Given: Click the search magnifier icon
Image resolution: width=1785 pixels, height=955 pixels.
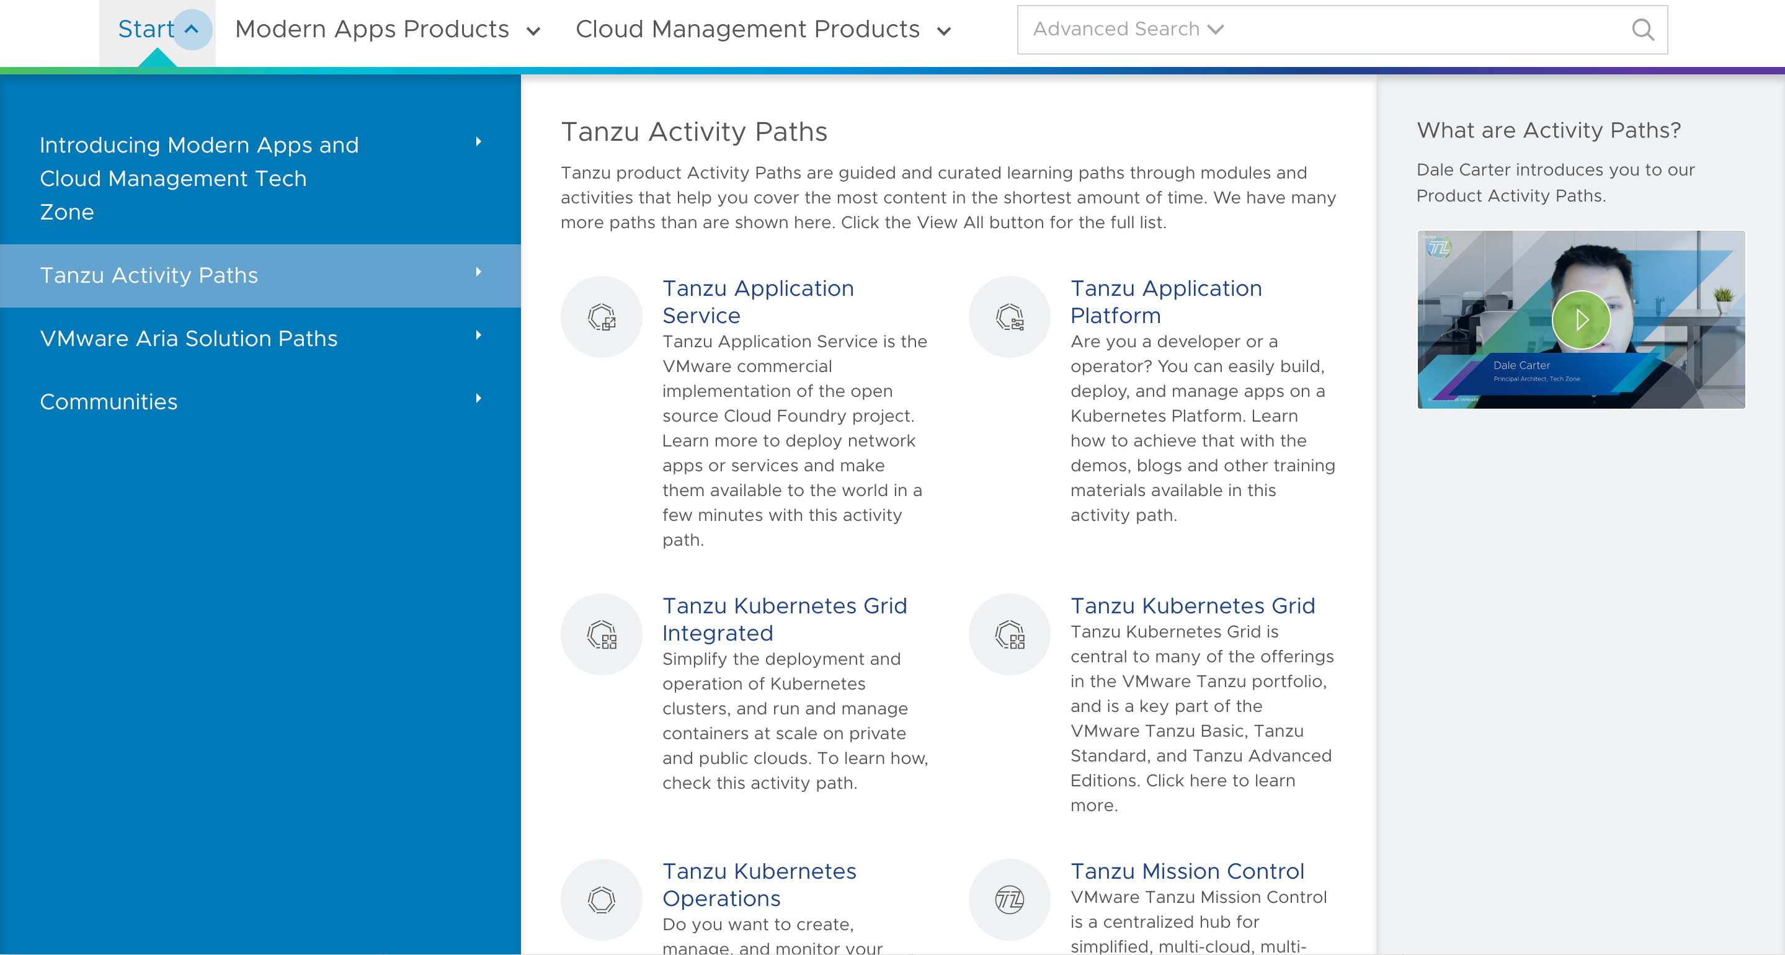Looking at the screenshot, I should (x=1642, y=30).
